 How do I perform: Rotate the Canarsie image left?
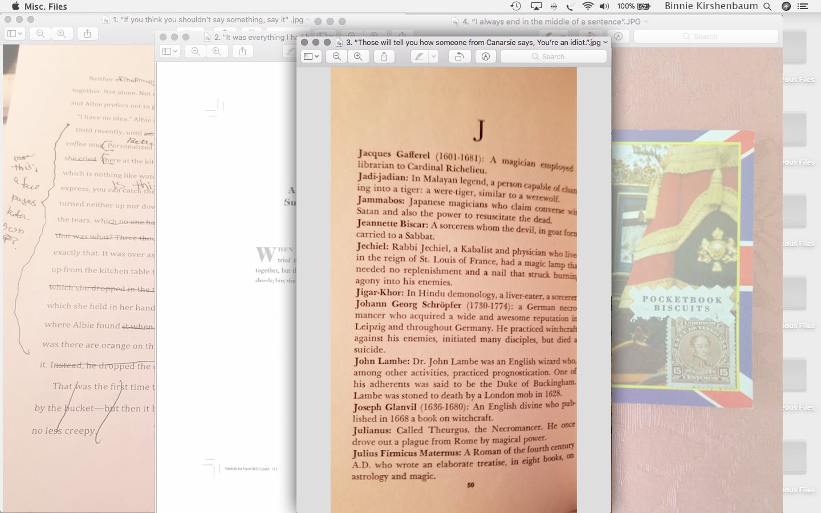coord(459,56)
